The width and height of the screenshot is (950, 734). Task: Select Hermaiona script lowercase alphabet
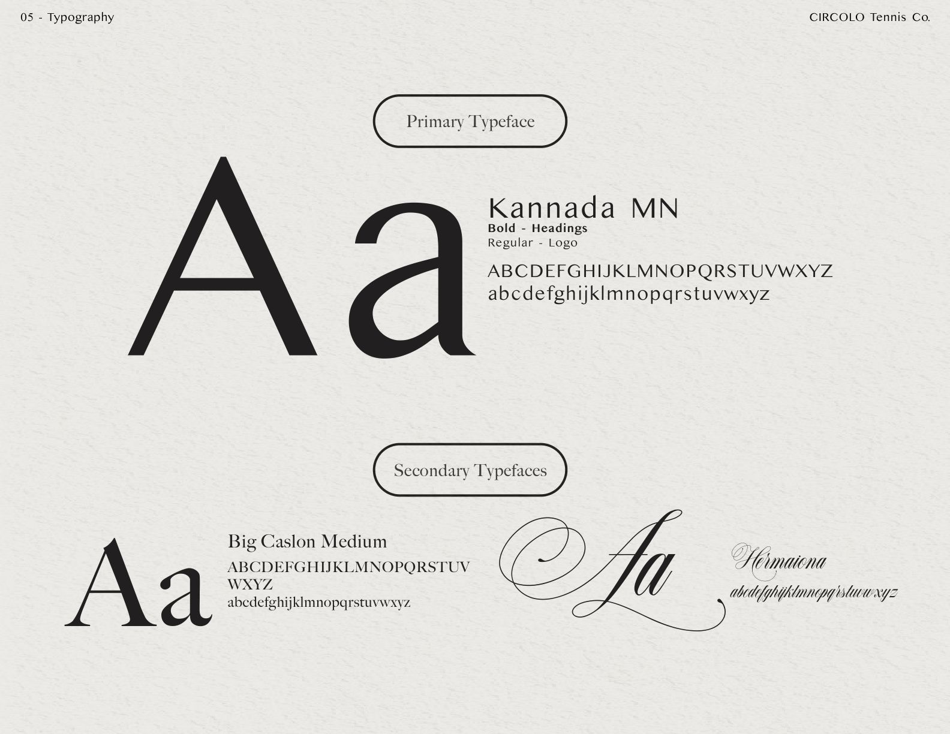[813, 593]
